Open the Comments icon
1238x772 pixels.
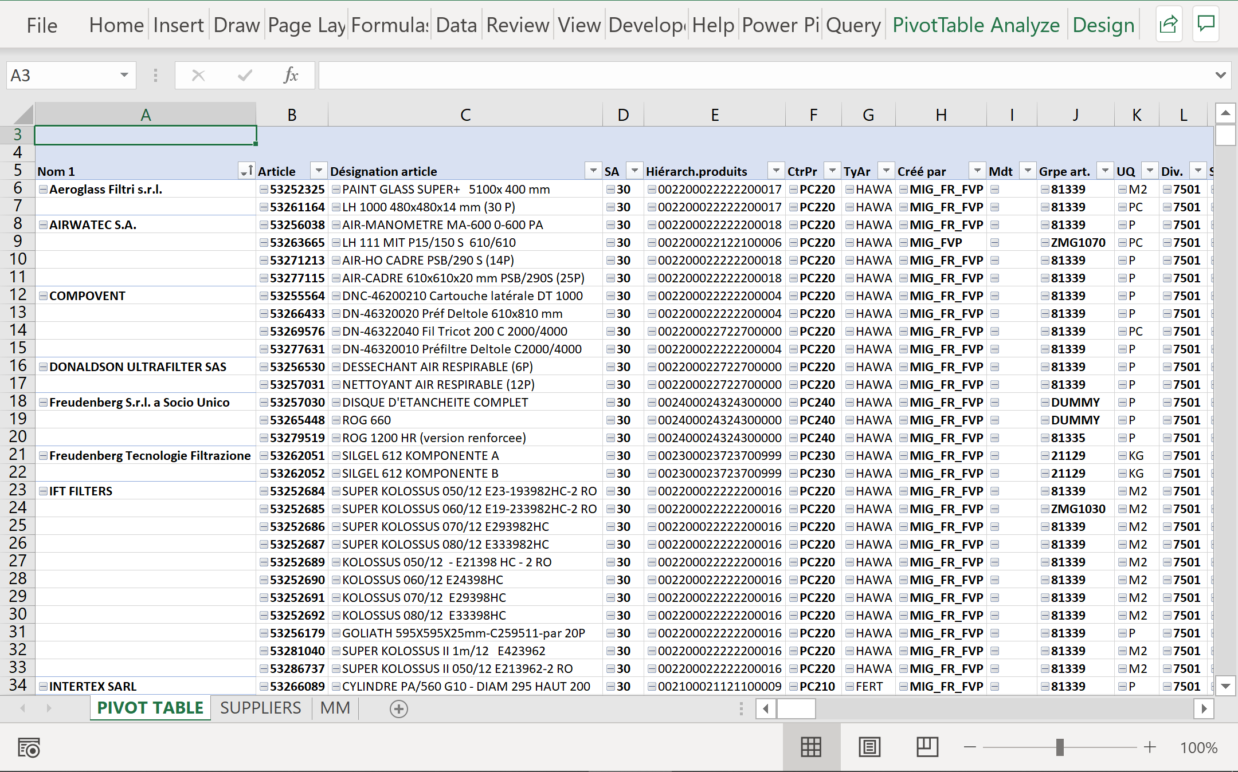[1206, 24]
